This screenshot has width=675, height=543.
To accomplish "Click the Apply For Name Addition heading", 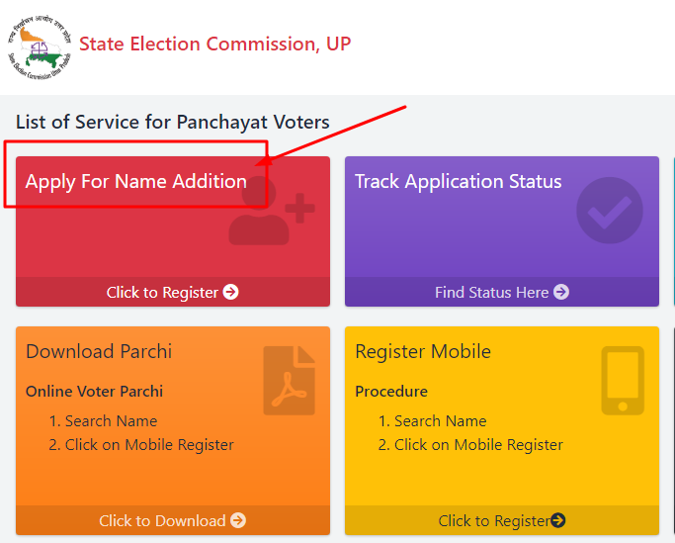I will (x=136, y=181).
